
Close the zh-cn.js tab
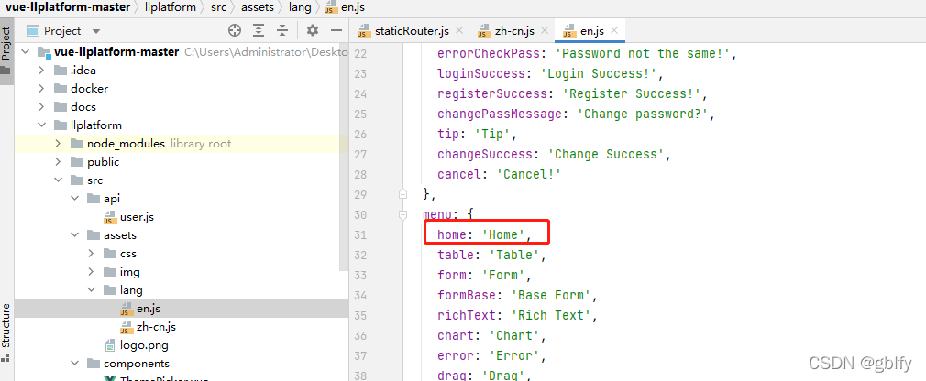pyautogui.click(x=545, y=30)
